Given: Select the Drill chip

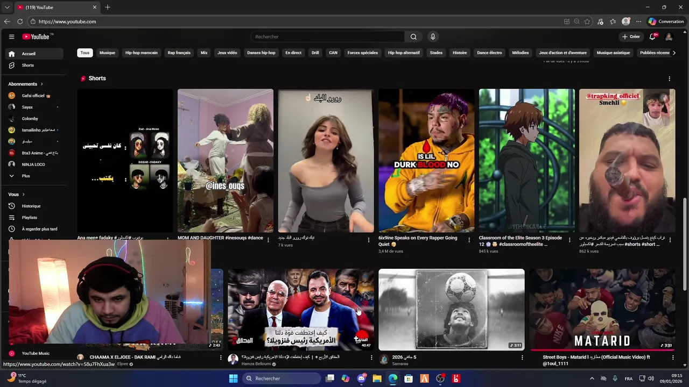Looking at the screenshot, I should click(315, 53).
